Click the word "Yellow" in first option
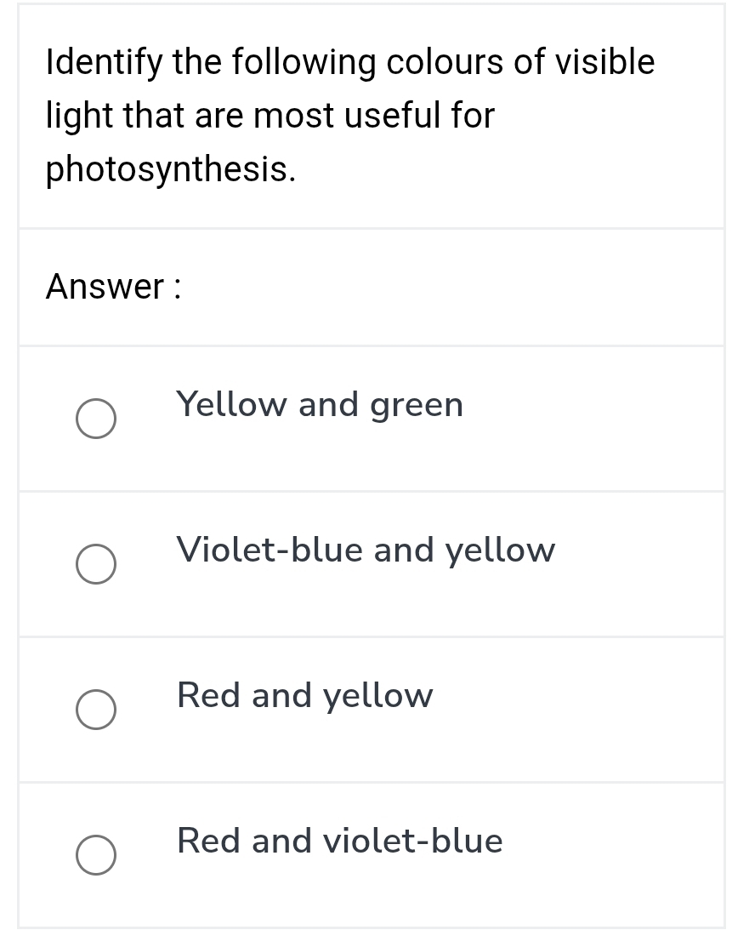This screenshot has height=930, width=732. point(231,404)
